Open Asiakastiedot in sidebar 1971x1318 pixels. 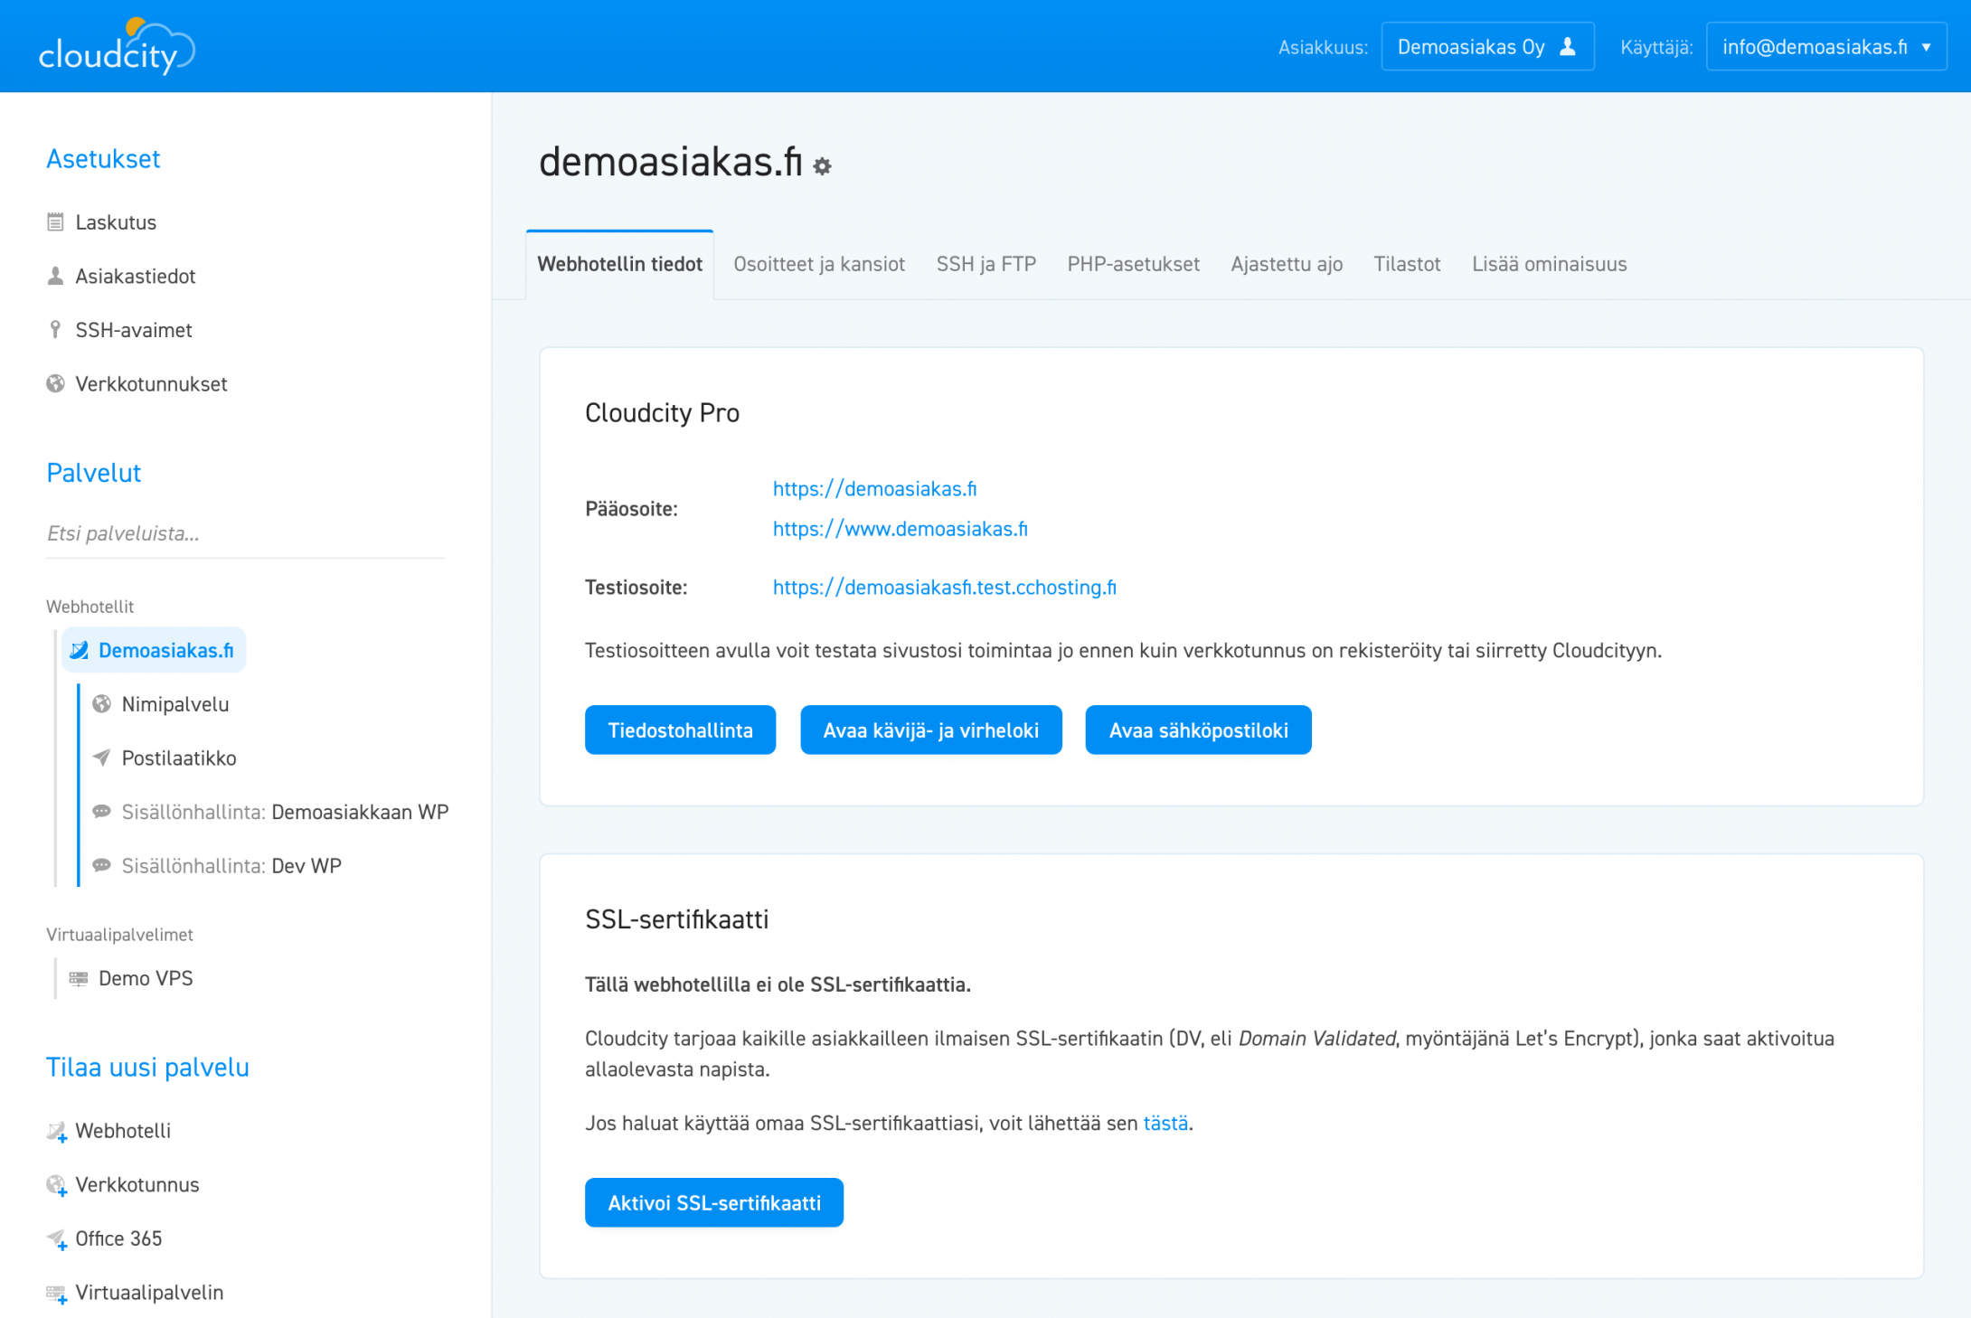[x=136, y=276]
